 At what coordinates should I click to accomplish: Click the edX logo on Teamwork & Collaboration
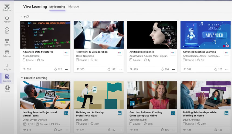pos(120,53)
